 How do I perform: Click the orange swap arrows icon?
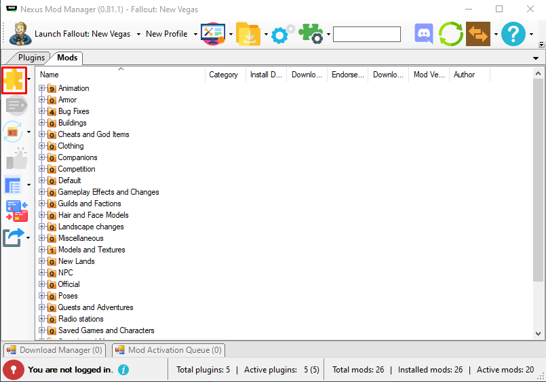pos(478,34)
